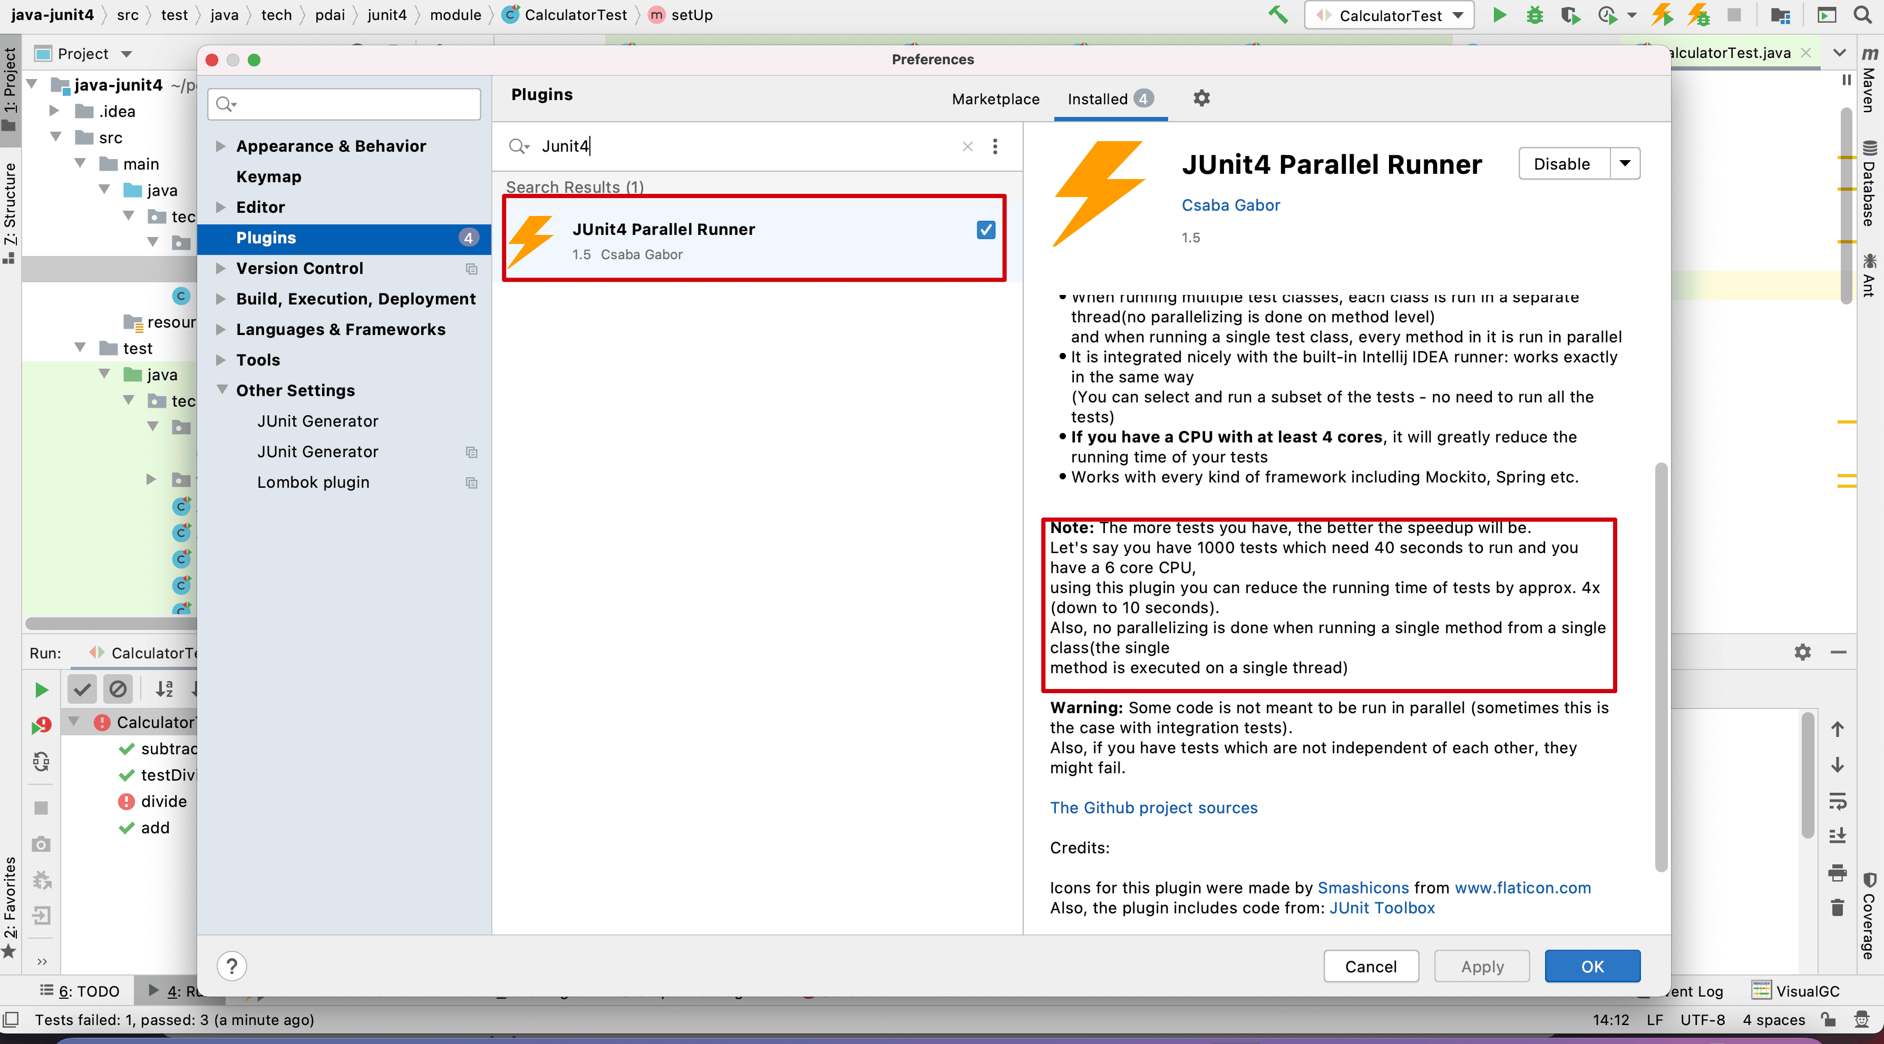Click the OK button
Viewport: 1884px width, 1044px height.
1591,966
